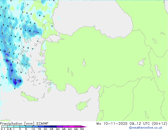Click the over-50 legend arrow tip
This screenshot has width=168, height=130.
tap(84, 127)
